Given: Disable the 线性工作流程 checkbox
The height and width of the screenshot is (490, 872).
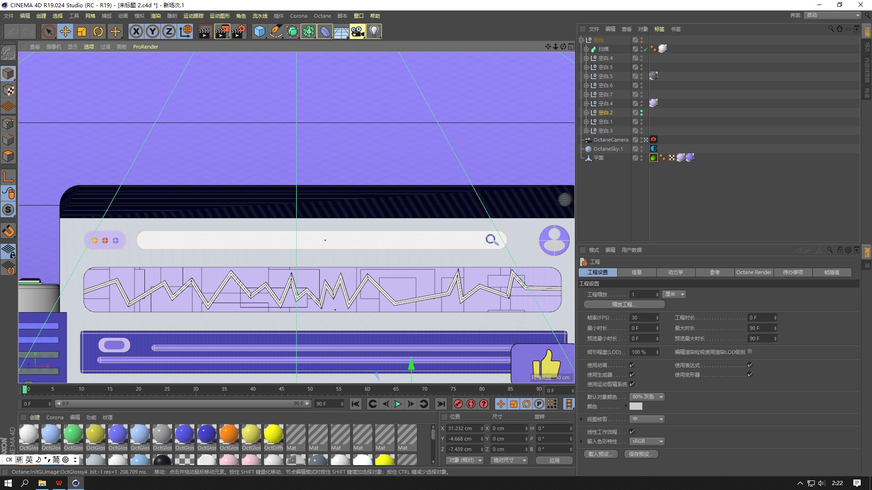Looking at the screenshot, I should [632, 431].
